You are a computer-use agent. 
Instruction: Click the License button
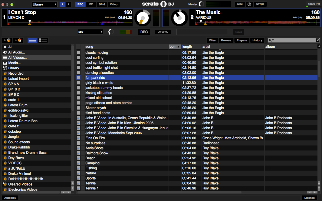[x=309, y=198]
